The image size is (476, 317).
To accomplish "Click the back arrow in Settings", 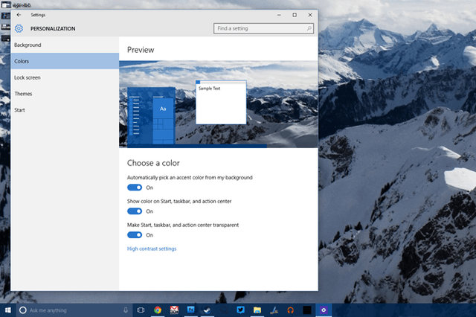I will coord(19,15).
